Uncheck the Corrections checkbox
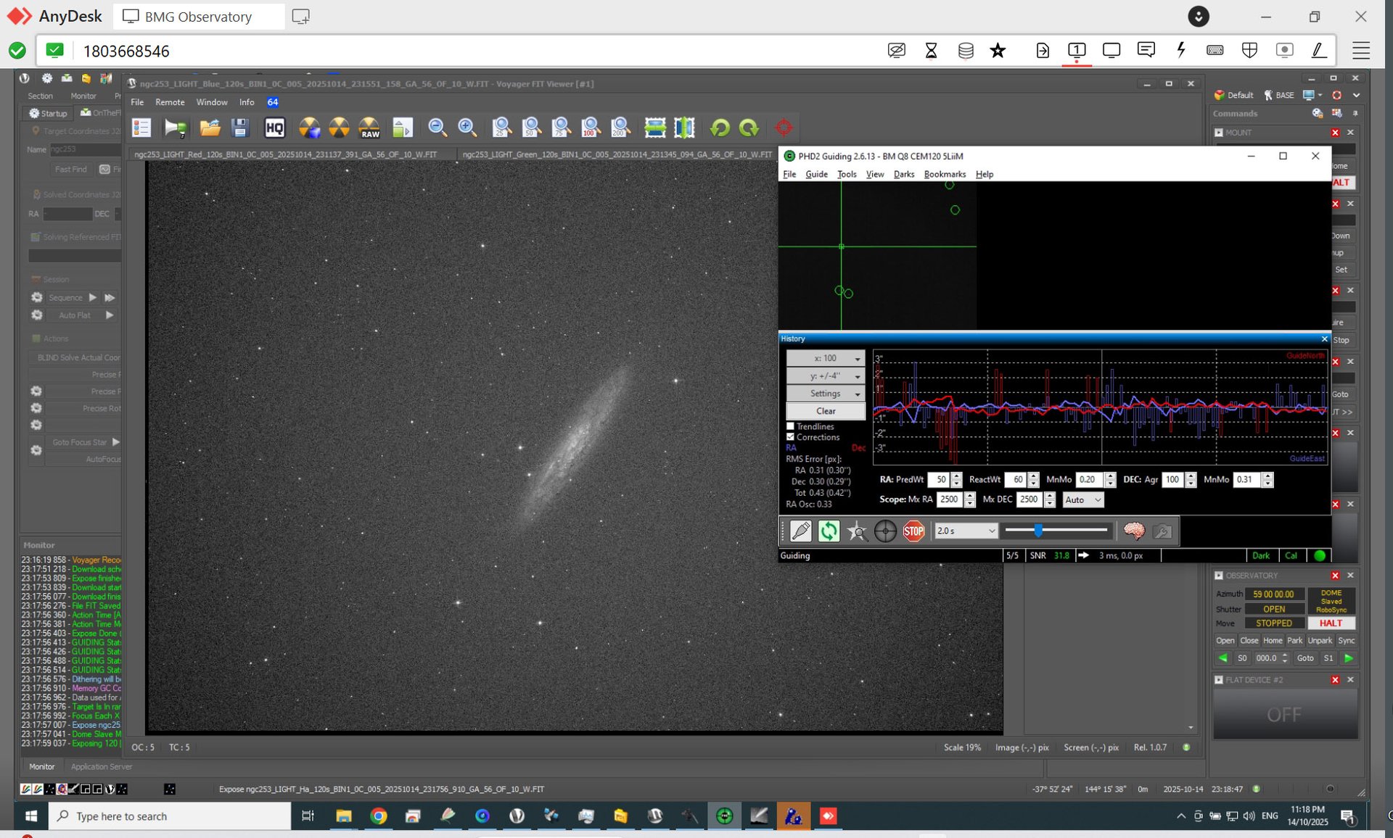The width and height of the screenshot is (1393, 838). click(791, 437)
